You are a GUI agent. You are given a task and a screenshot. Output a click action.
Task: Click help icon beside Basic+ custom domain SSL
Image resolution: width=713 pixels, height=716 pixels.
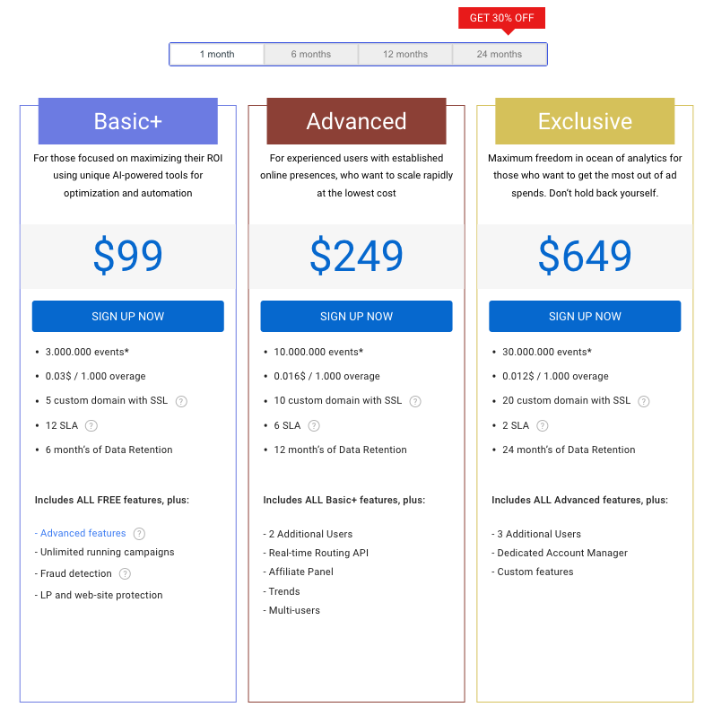pos(181,401)
